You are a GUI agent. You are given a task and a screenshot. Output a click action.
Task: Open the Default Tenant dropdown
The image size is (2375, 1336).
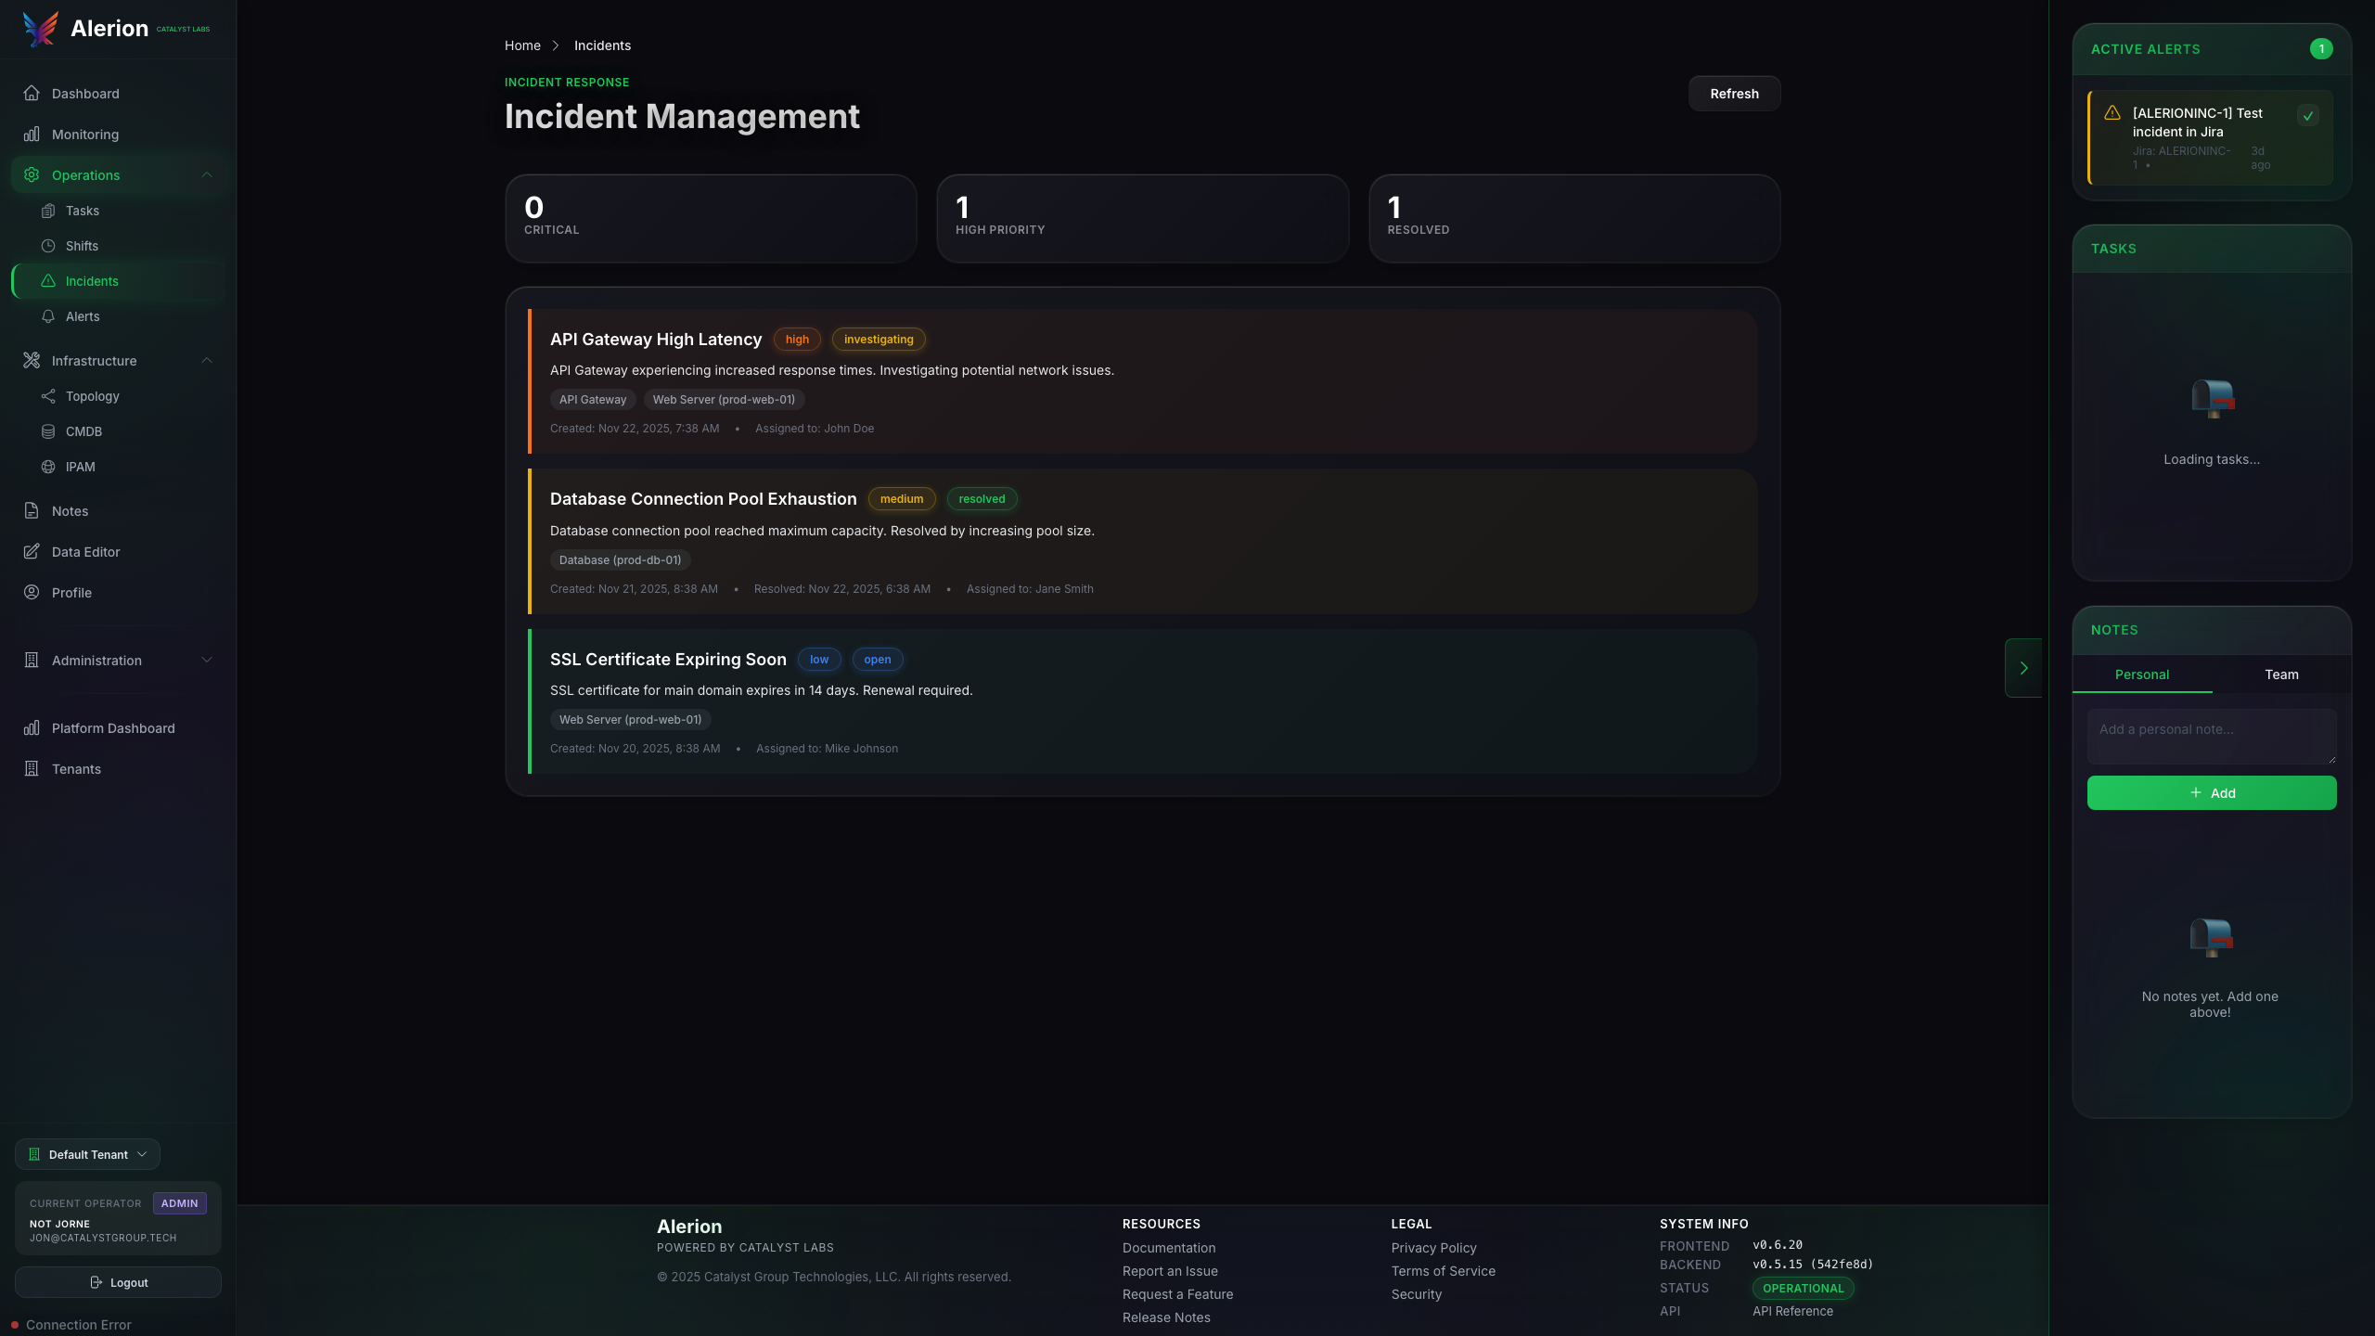point(88,1154)
